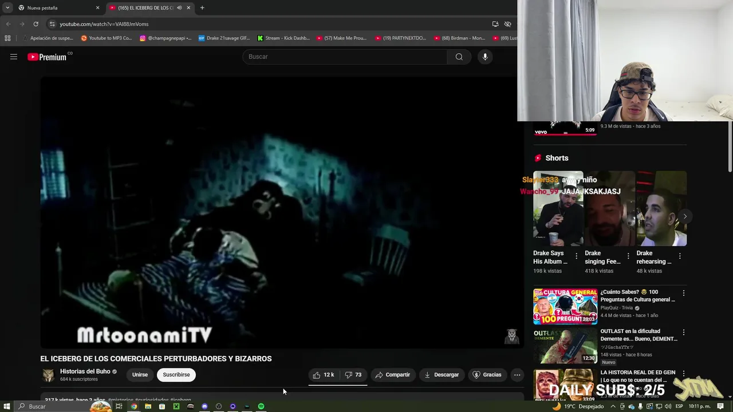733x412 pixels.
Task: Download the video with Descargar
Action: tap(442, 375)
